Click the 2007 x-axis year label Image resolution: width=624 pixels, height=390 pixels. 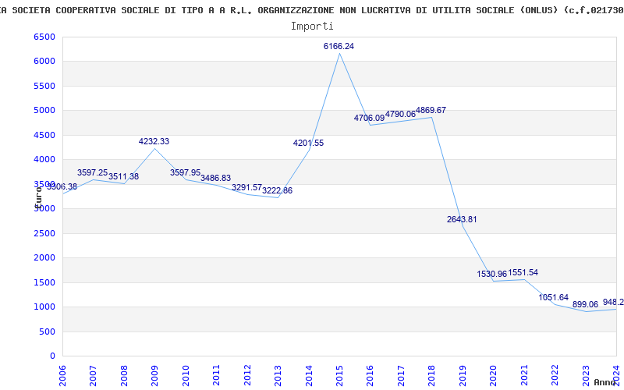pyautogui.click(x=93, y=375)
